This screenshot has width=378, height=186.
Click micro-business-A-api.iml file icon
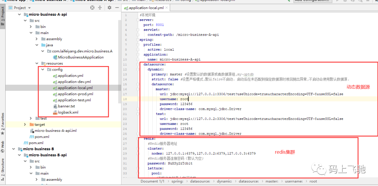(31, 131)
